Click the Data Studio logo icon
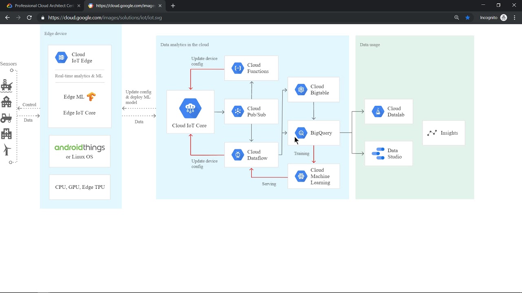Screen dimensions: 522x293 click(x=378, y=153)
